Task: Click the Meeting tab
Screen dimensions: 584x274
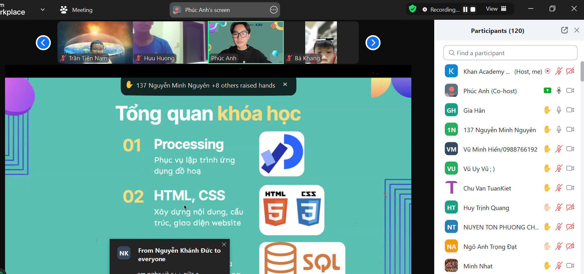Action: tap(76, 10)
